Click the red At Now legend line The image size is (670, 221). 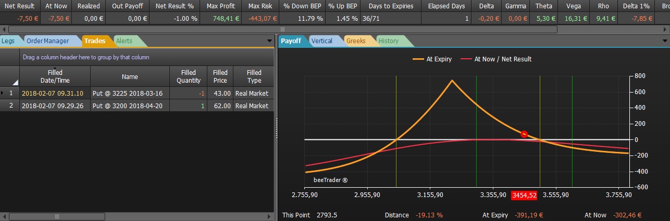point(466,59)
